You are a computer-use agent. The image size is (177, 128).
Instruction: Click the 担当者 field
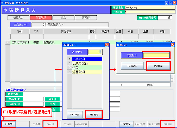(x=150, y=12)
